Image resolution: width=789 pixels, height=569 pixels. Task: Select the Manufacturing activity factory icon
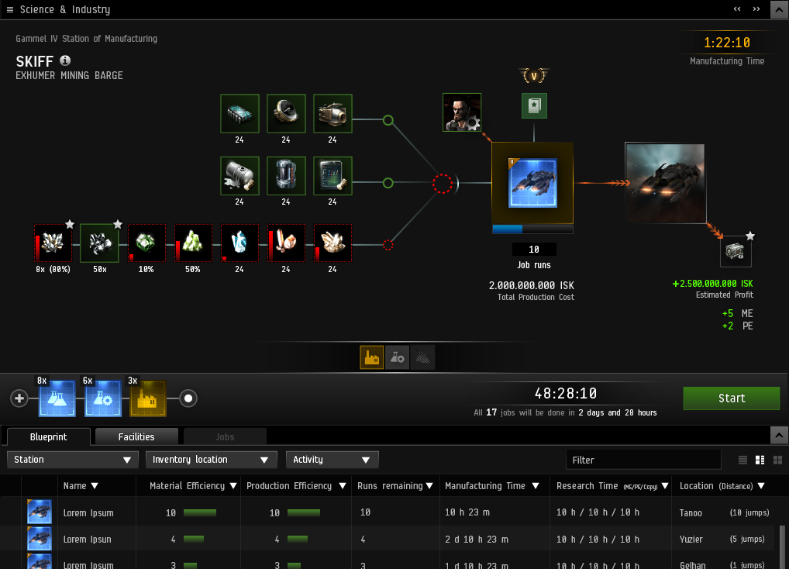pyautogui.click(x=372, y=357)
